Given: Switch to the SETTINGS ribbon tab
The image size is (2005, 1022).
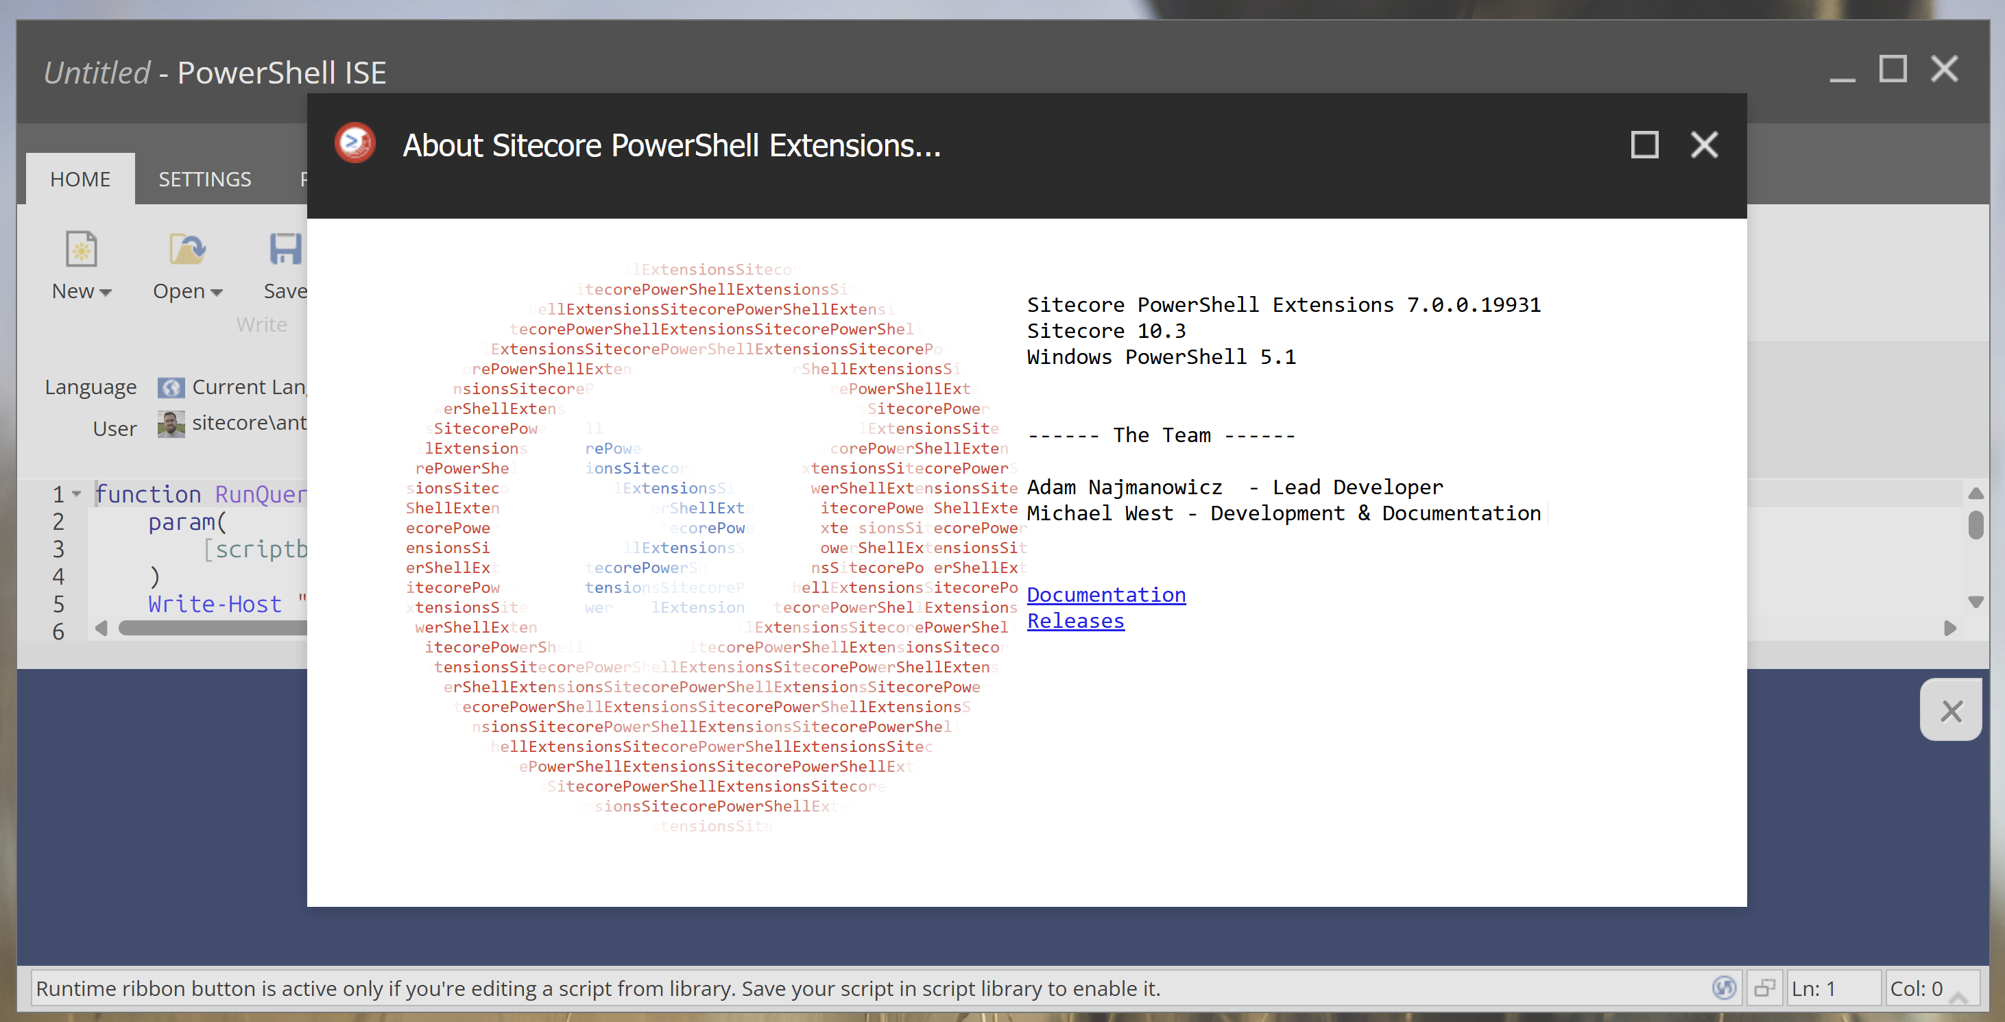Looking at the screenshot, I should pyautogui.click(x=205, y=178).
